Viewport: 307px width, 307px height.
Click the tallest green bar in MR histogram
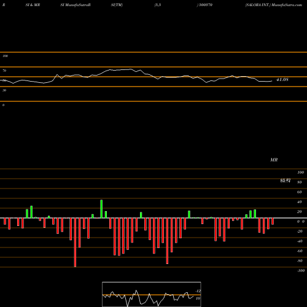[x=101, y=209]
